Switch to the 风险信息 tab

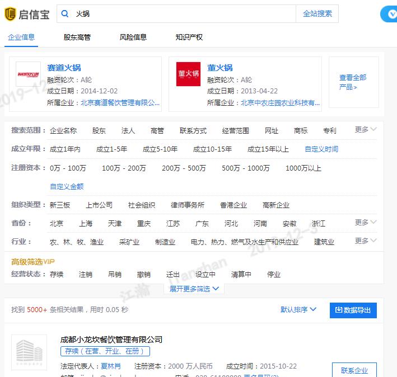[x=133, y=37]
